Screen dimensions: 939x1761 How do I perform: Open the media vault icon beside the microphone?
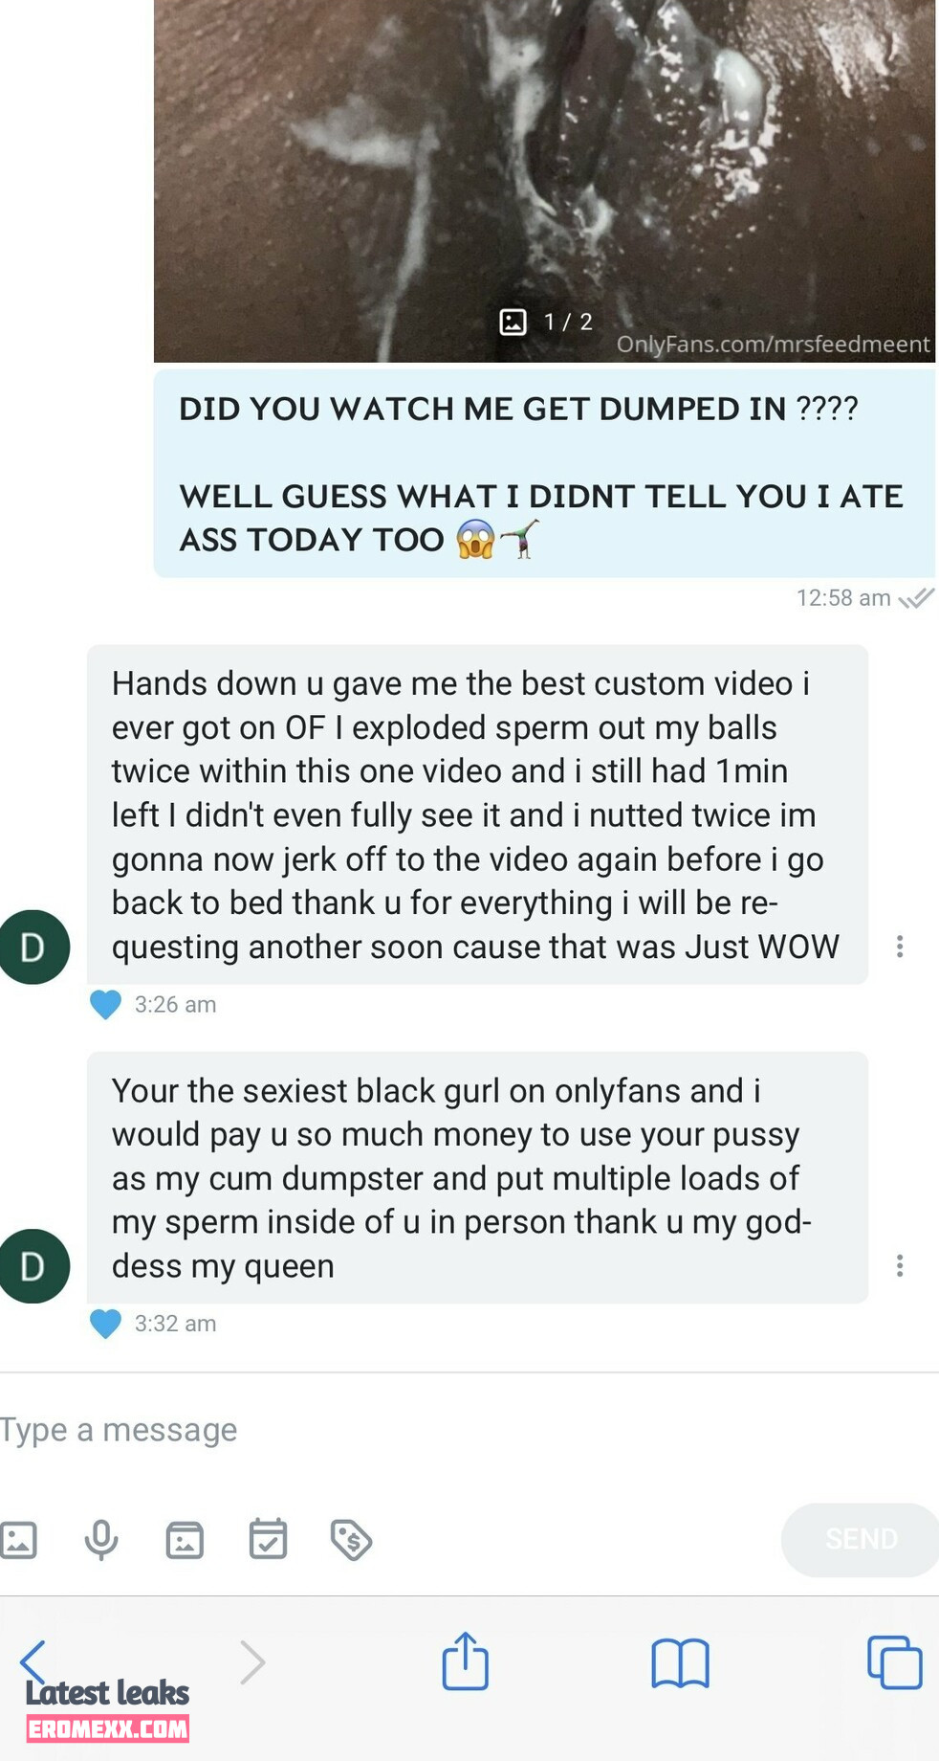tap(185, 1540)
